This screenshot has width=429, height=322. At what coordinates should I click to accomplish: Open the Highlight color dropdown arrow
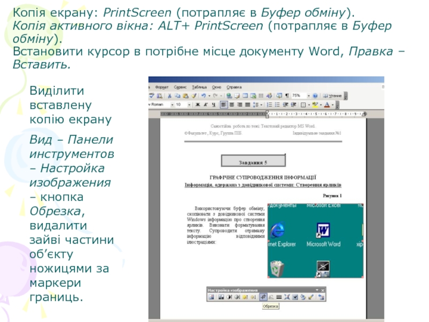[321, 105]
